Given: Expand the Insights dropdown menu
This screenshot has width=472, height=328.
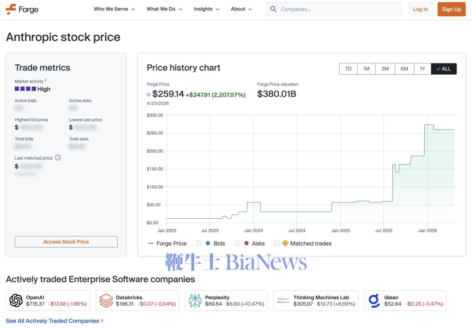Looking at the screenshot, I should pyautogui.click(x=207, y=9).
